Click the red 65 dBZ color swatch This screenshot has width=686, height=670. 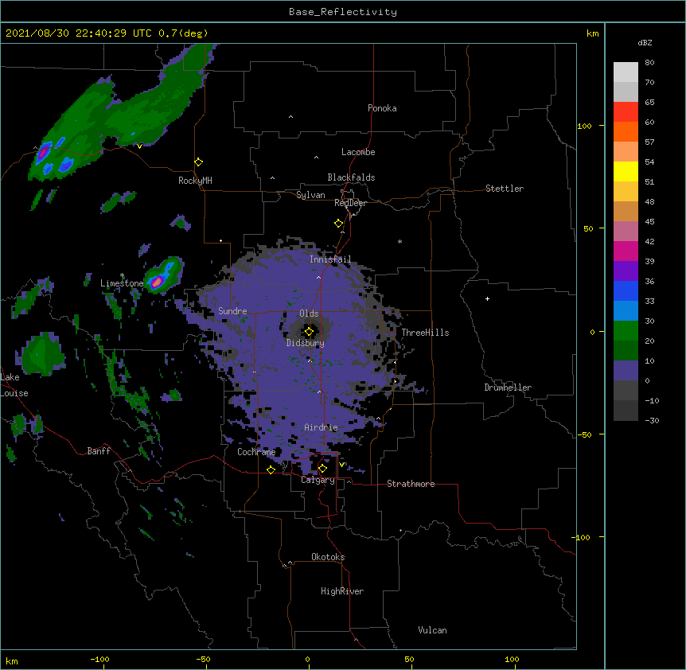626,111
